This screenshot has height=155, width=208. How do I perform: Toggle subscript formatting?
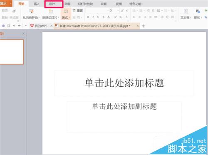click(121, 17)
